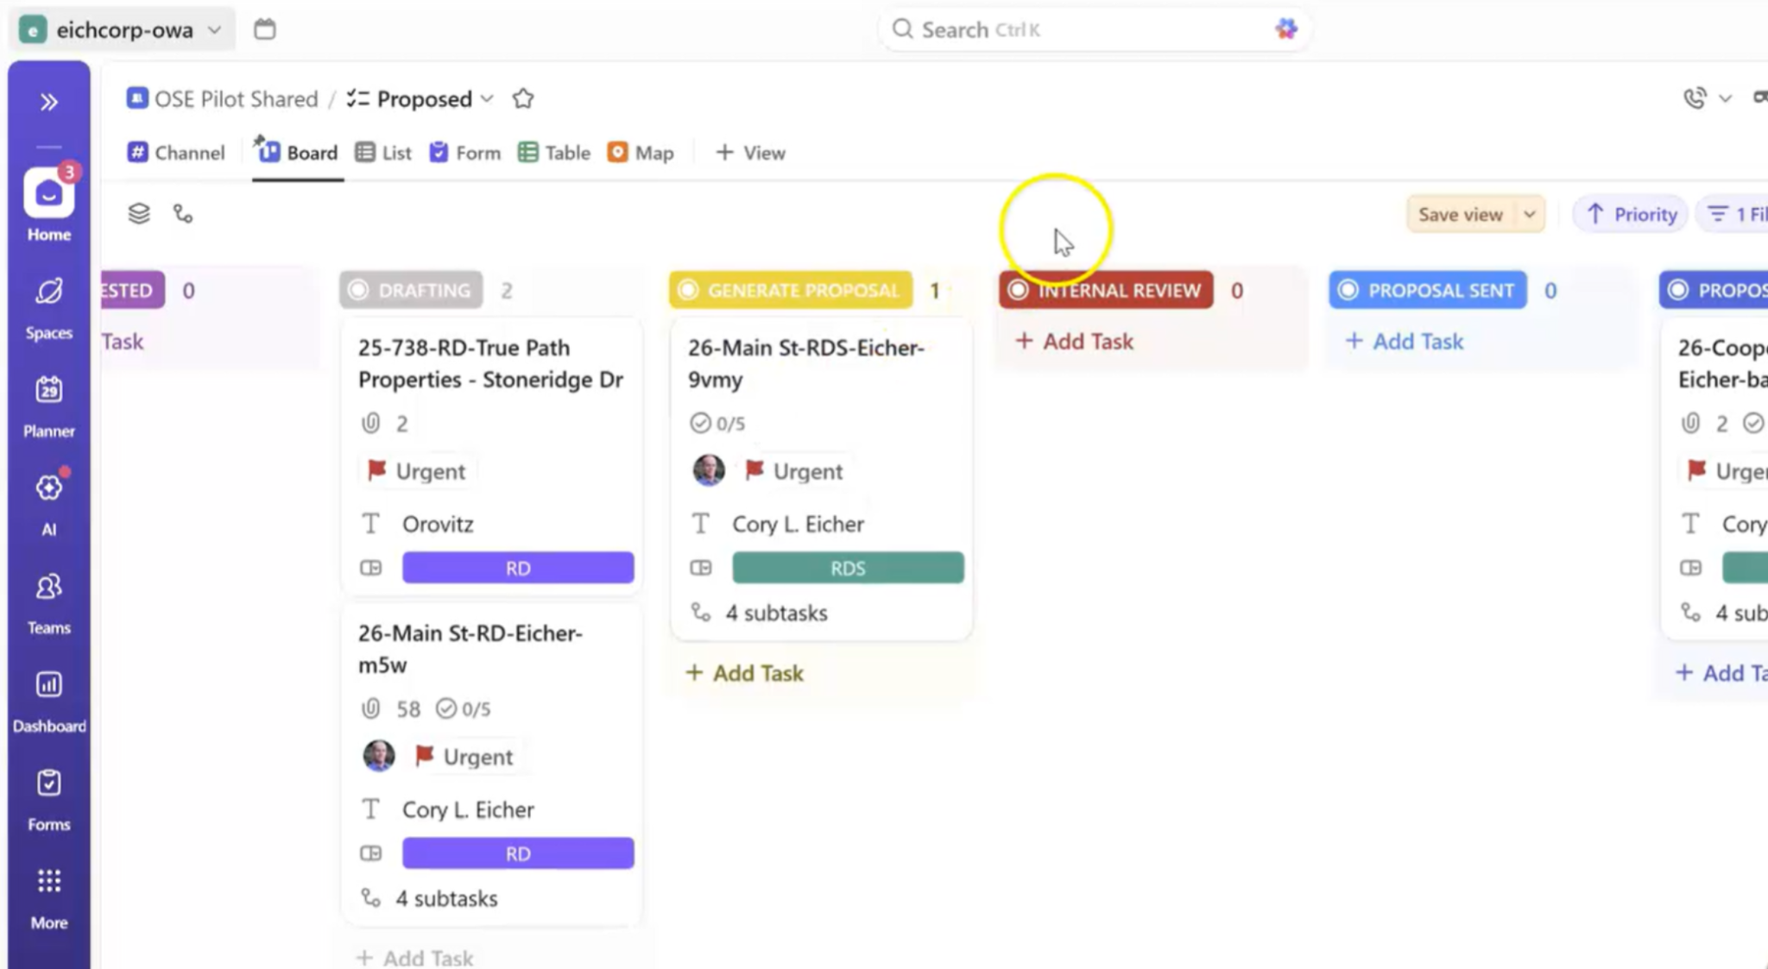Open Home in the sidebar
The height and width of the screenshot is (969, 1768).
coord(48,204)
